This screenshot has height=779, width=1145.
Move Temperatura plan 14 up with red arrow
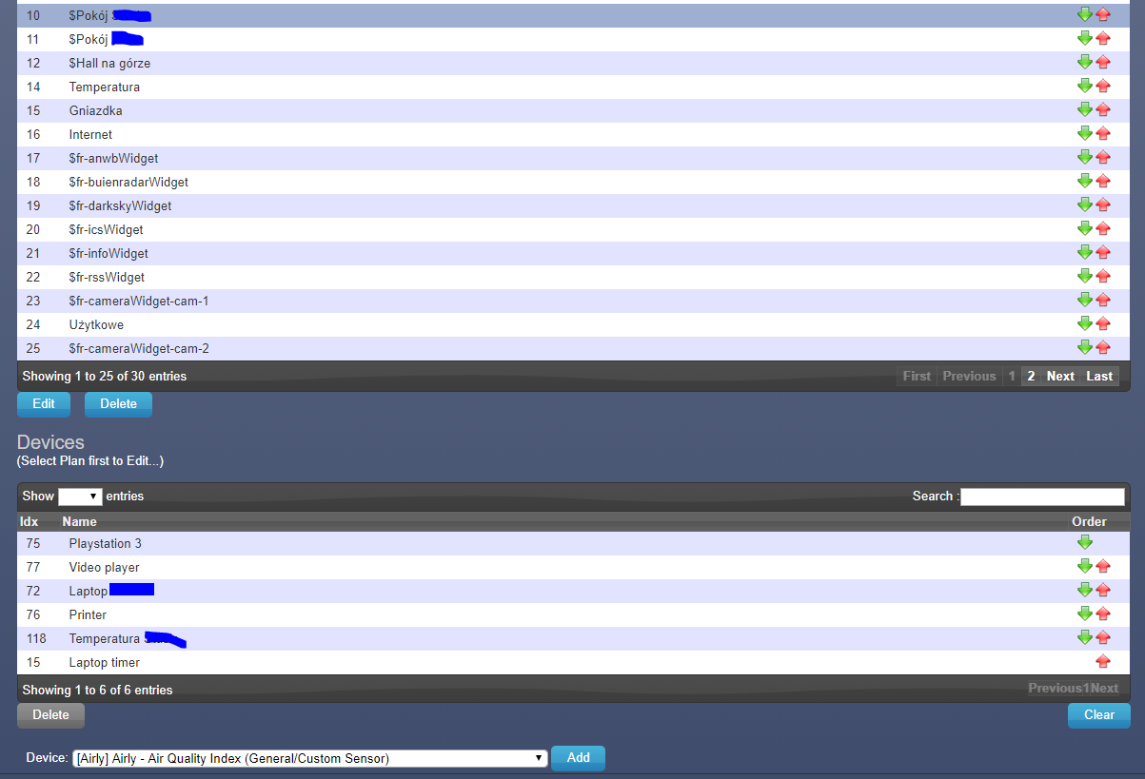coord(1103,87)
